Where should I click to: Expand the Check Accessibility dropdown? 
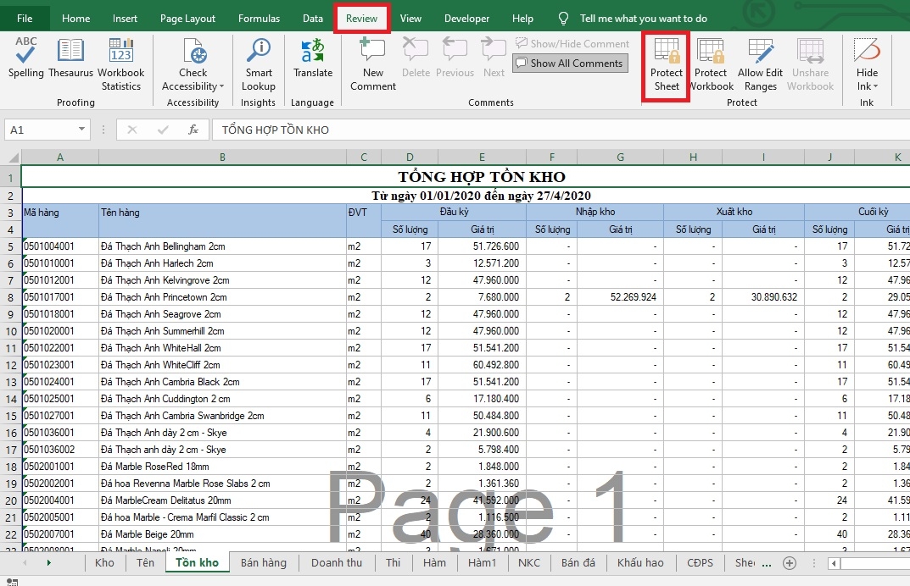click(221, 86)
